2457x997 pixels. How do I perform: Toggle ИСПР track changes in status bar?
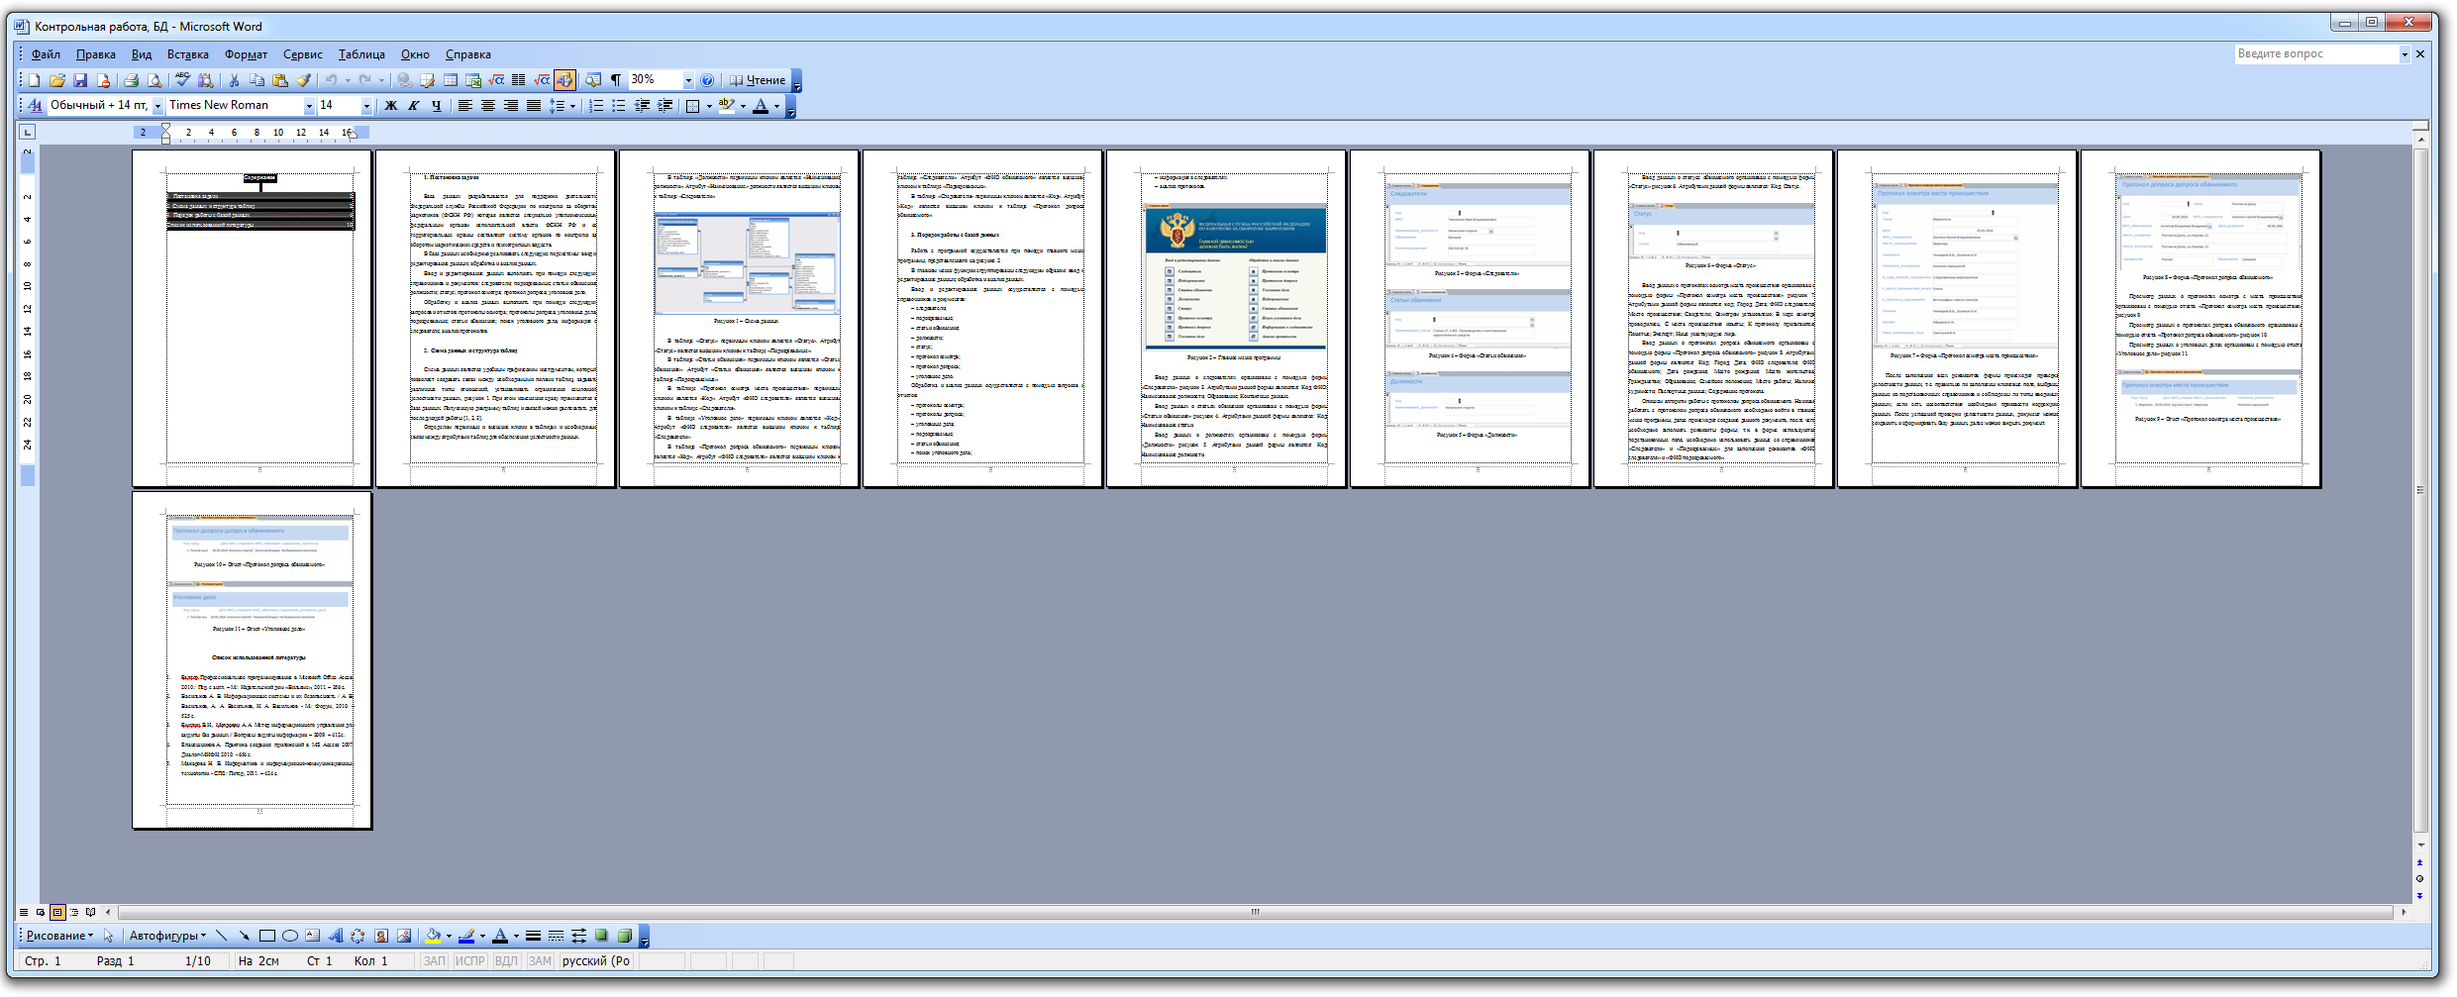[x=469, y=961]
